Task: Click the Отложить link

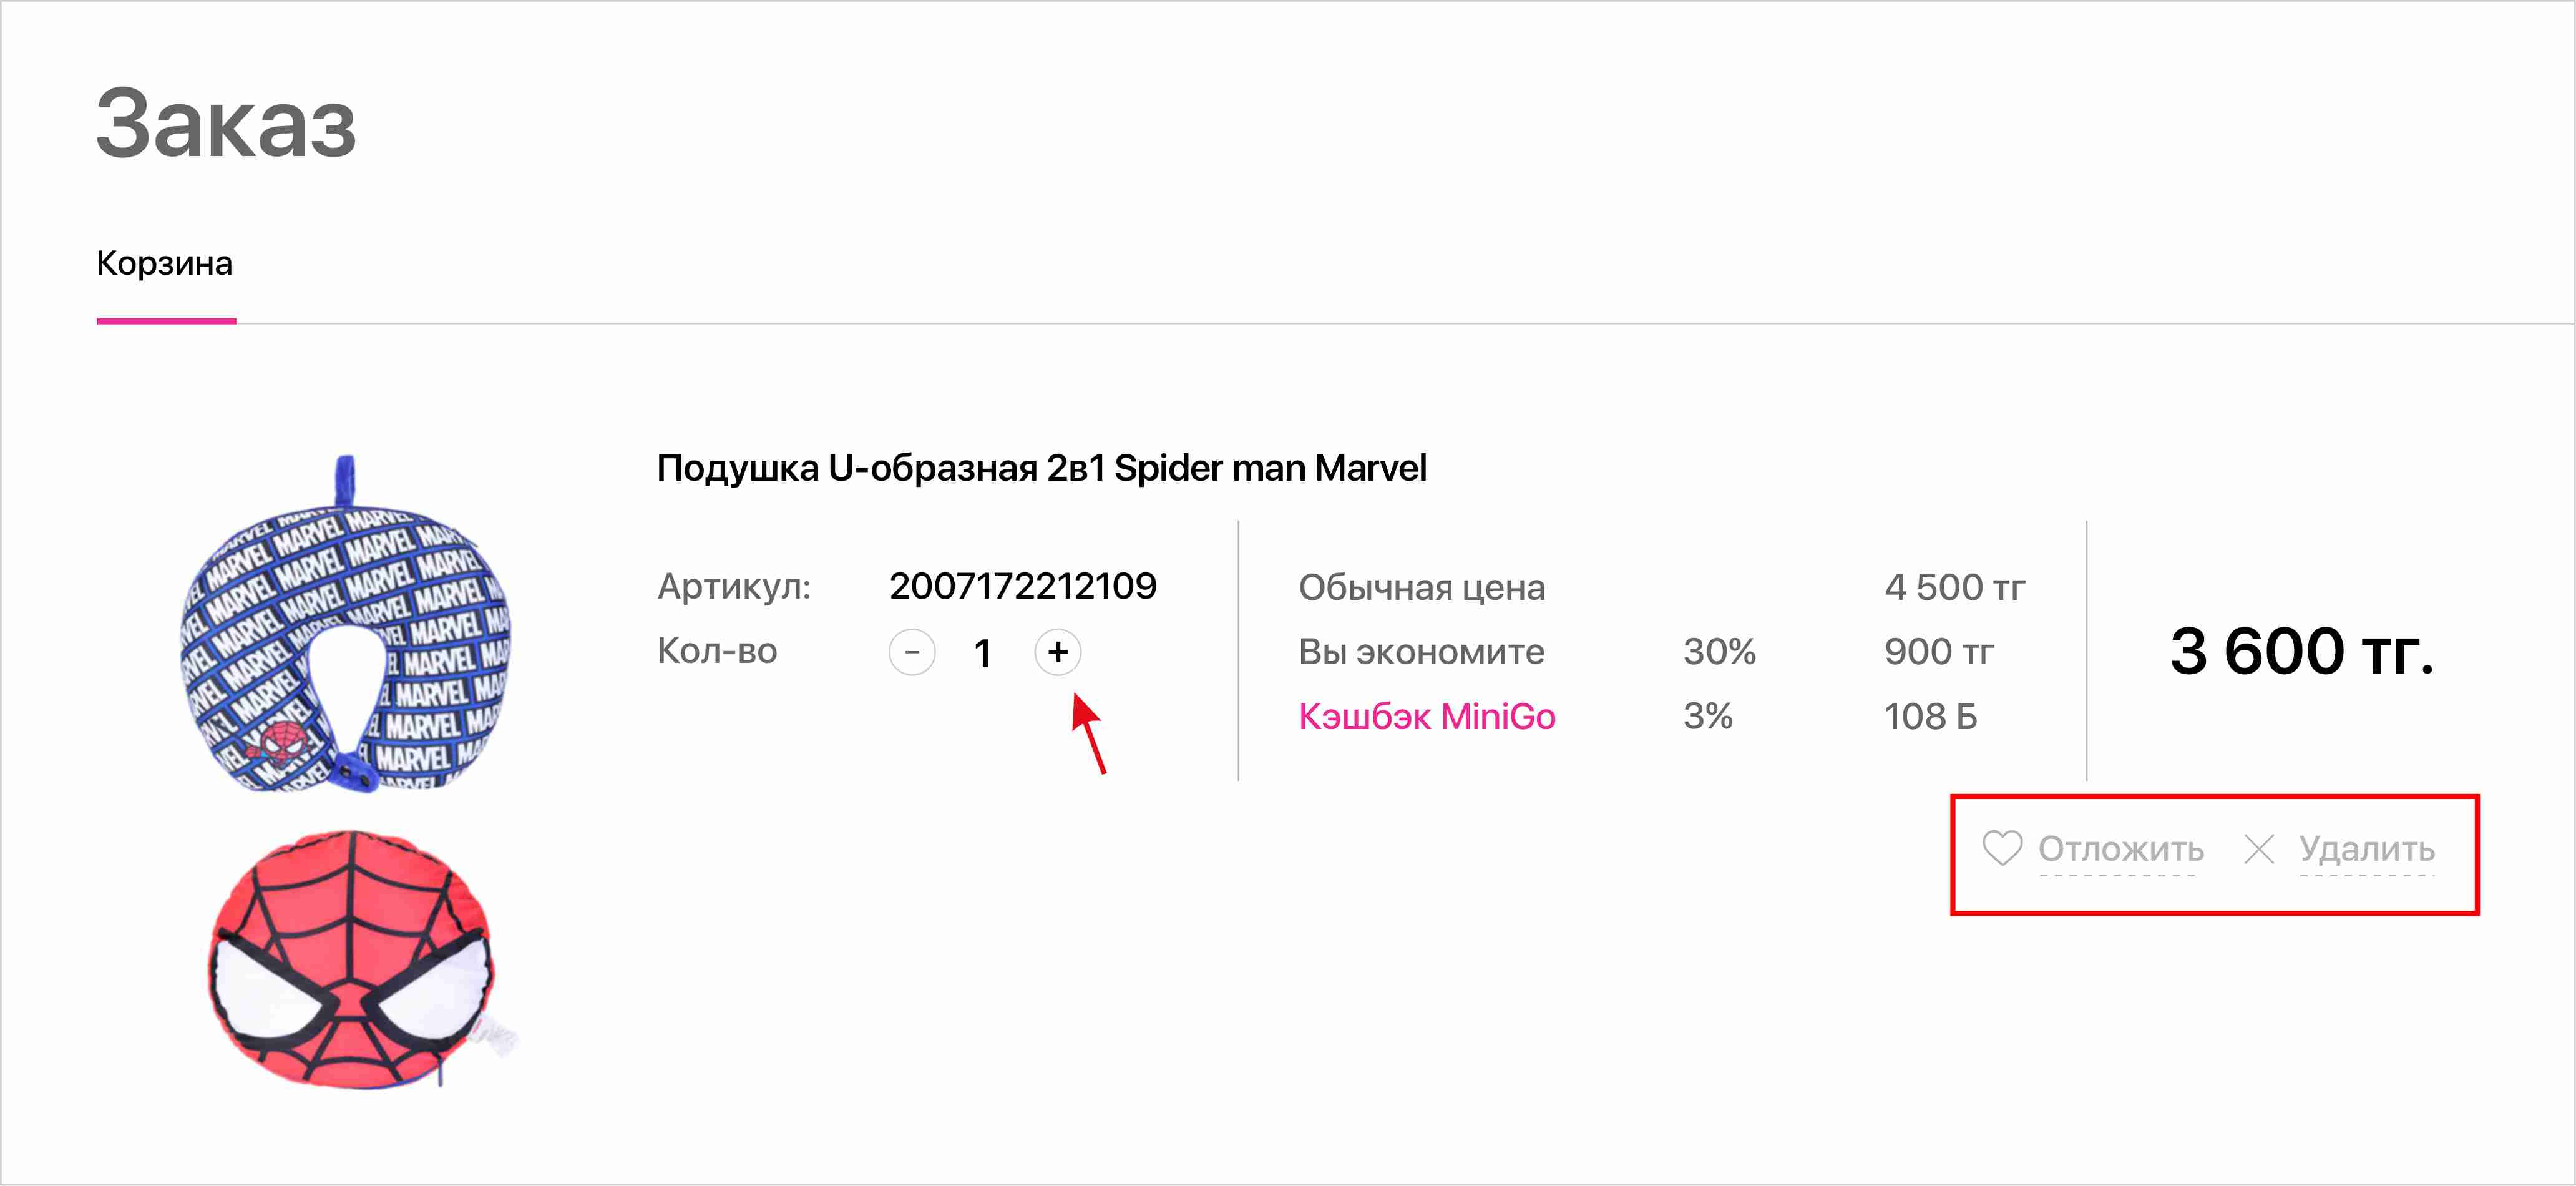Action: [2121, 849]
